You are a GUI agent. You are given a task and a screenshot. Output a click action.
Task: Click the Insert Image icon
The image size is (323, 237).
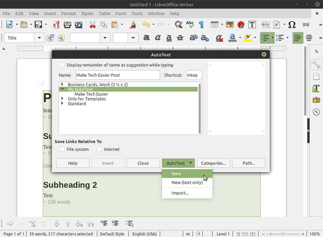pyautogui.click(x=230, y=24)
